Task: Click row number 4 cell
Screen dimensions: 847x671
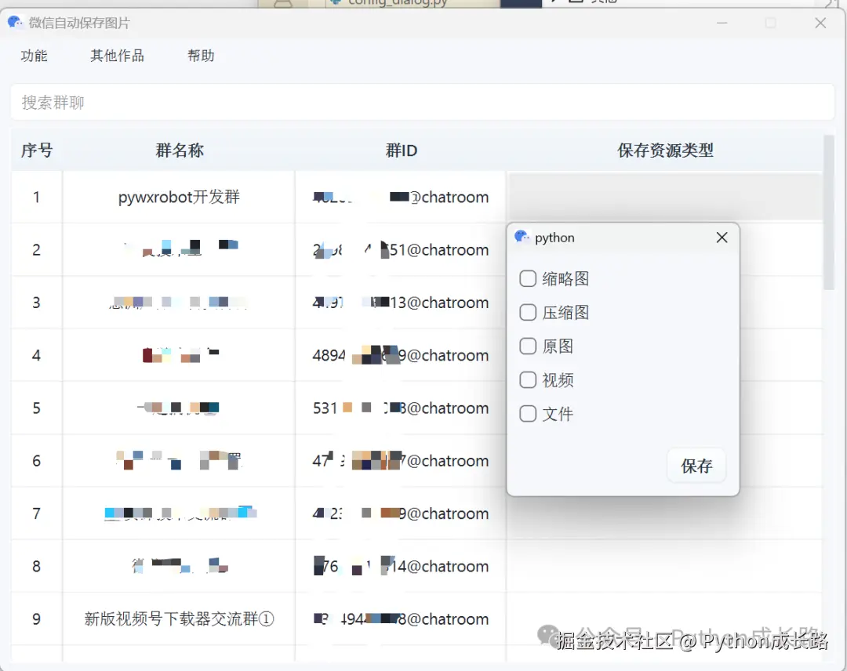Action: 37,355
